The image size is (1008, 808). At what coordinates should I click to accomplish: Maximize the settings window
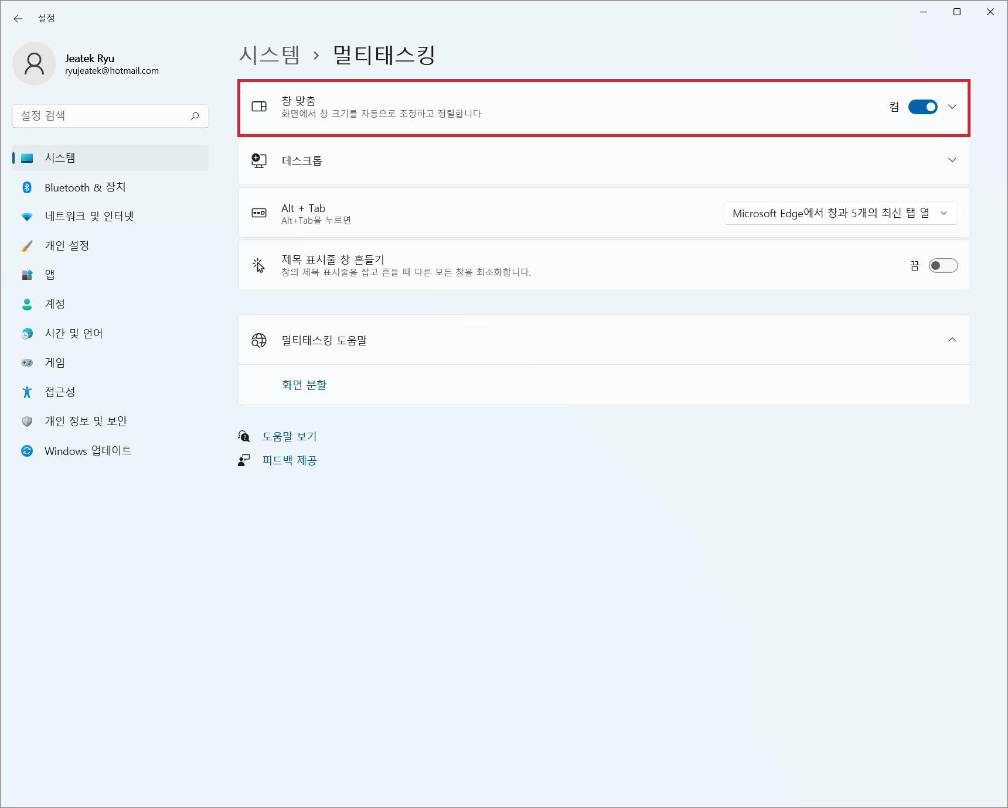click(x=957, y=12)
